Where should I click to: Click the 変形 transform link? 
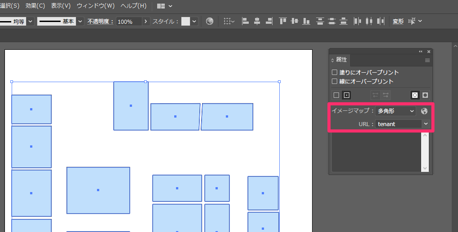[x=398, y=21]
